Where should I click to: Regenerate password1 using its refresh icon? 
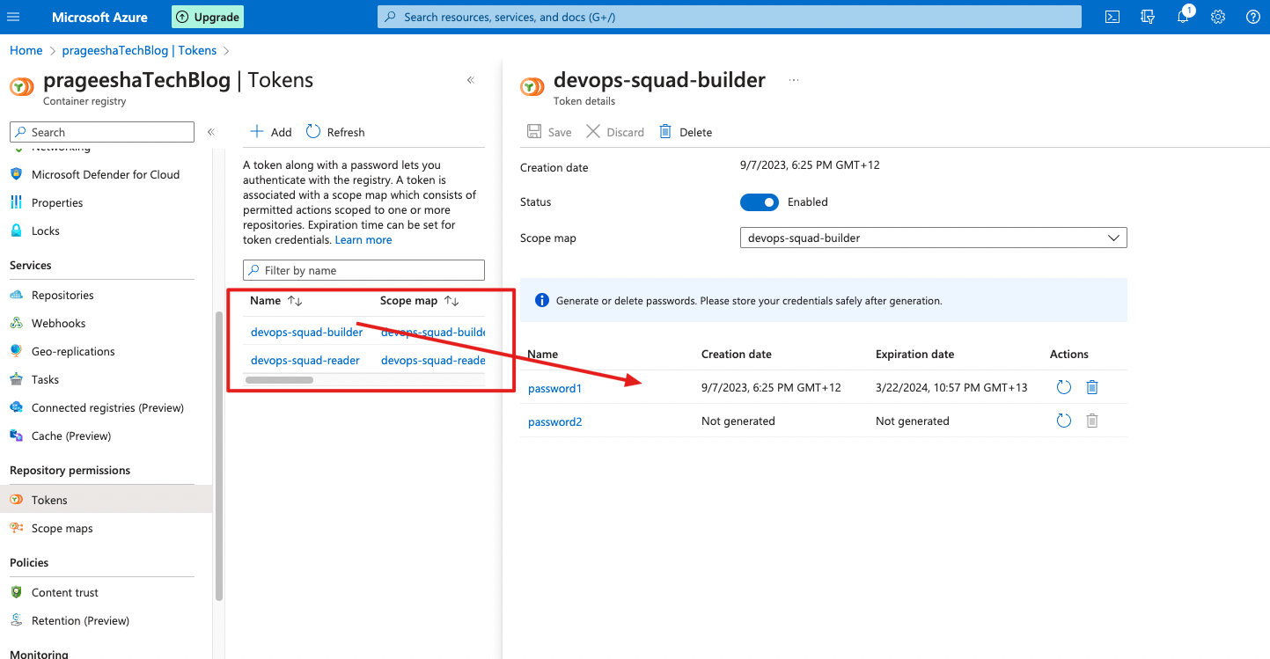pos(1063,387)
